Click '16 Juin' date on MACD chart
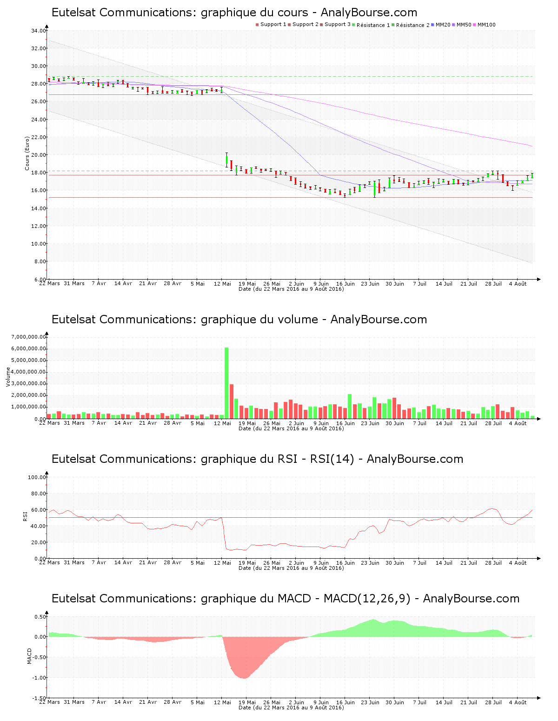558x721 pixels. (x=345, y=702)
